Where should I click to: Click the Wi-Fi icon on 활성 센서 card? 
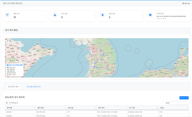[7, 15]
